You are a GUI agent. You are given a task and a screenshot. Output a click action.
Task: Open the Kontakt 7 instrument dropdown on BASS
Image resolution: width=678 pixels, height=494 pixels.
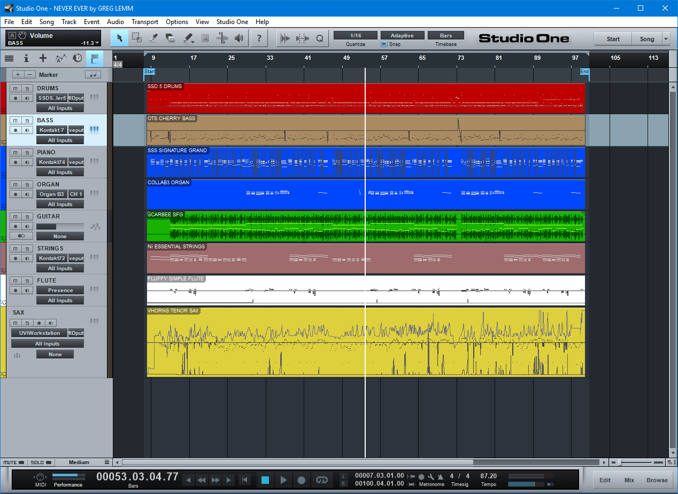51,130
